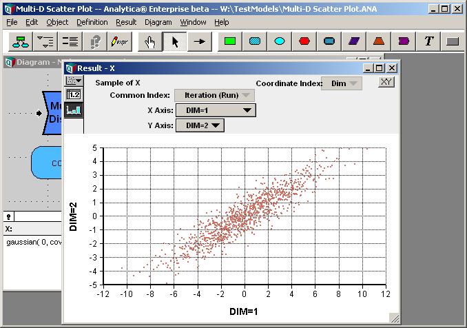Viewport: 467px width, 328px height.
Task: Choose the green decision rectangle node
Action: pos(230,42)
